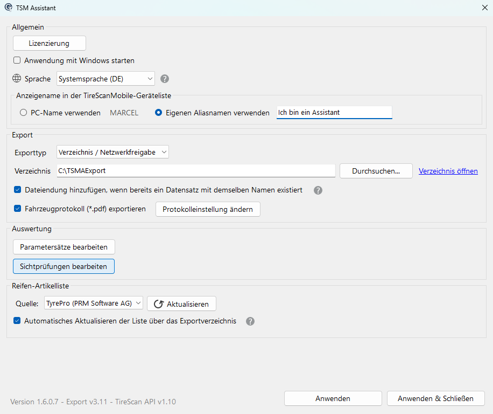Expand the Exporttyp dropdown

click(112, 152)
